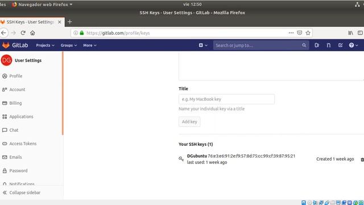Go to Profile settings
364x205 pixels.
tap(16, 76)
